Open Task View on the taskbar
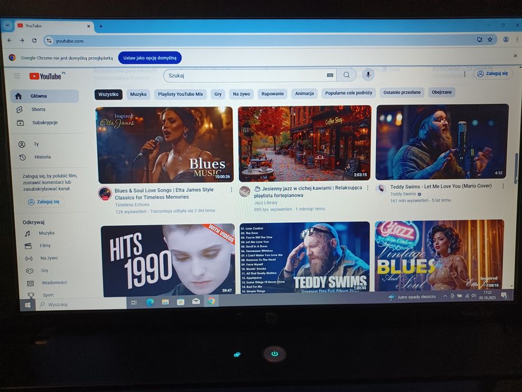 [x=134, y=302]
